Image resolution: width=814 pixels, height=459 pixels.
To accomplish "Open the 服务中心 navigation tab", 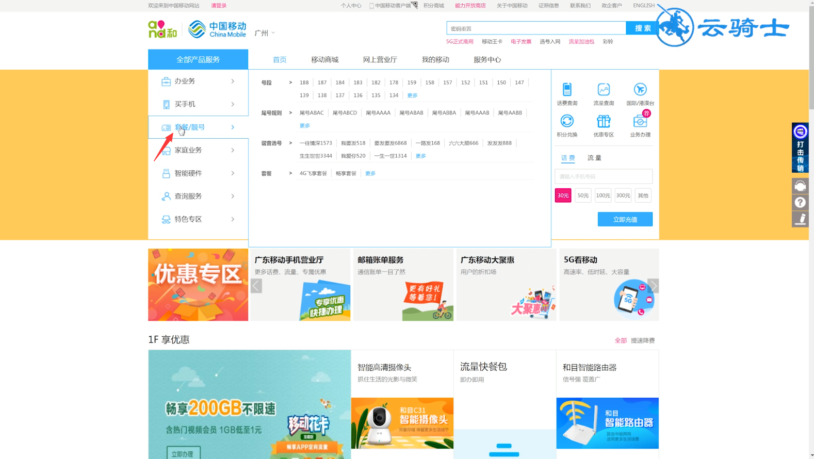I will tap(487, 60).
